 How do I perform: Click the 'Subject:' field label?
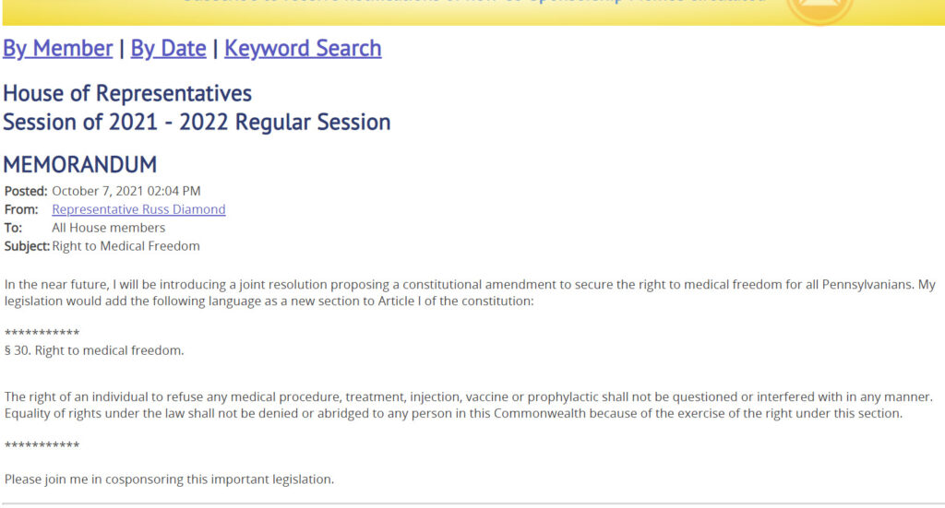click(x=27, y=246)
